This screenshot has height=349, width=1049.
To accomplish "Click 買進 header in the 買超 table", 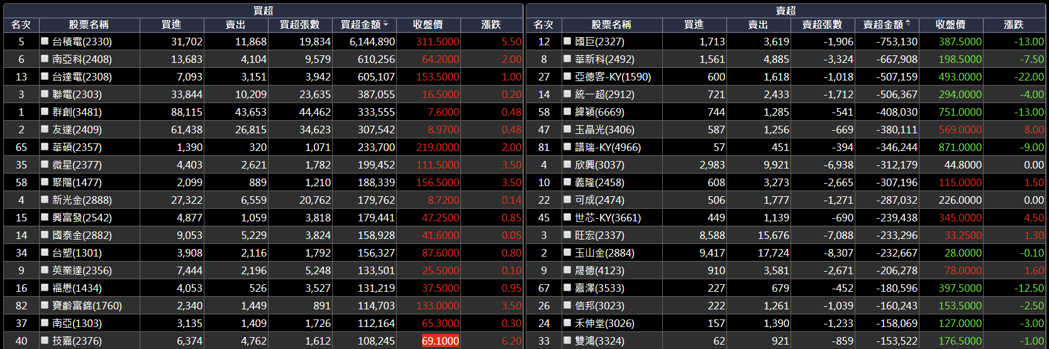I will (171, 25).
